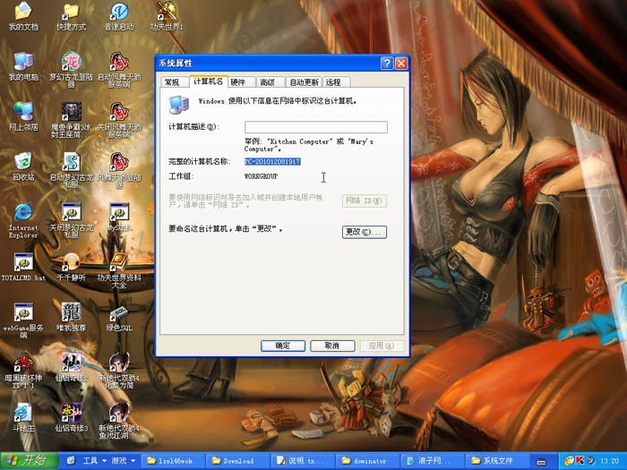The width and height of the screenshot is (627, 470).
Task: Open the 高级 tab
Action: (268, 82)
